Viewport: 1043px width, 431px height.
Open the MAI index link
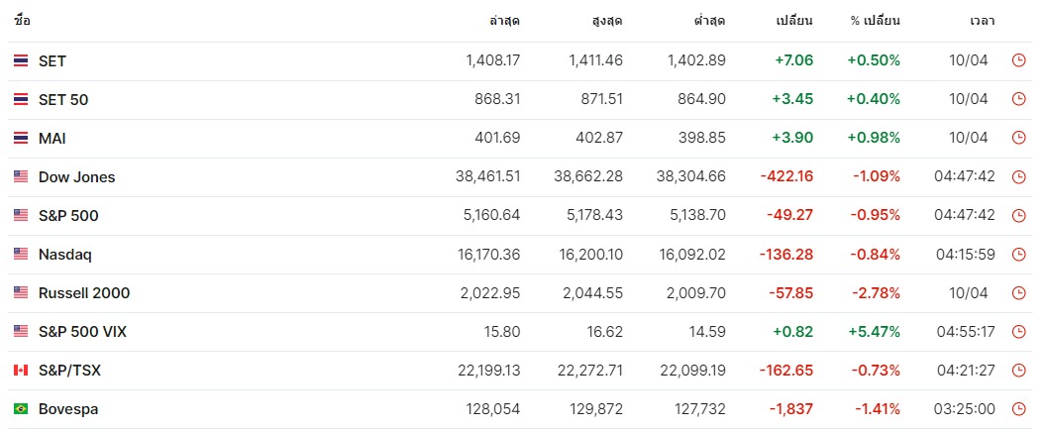click(52, 139)
